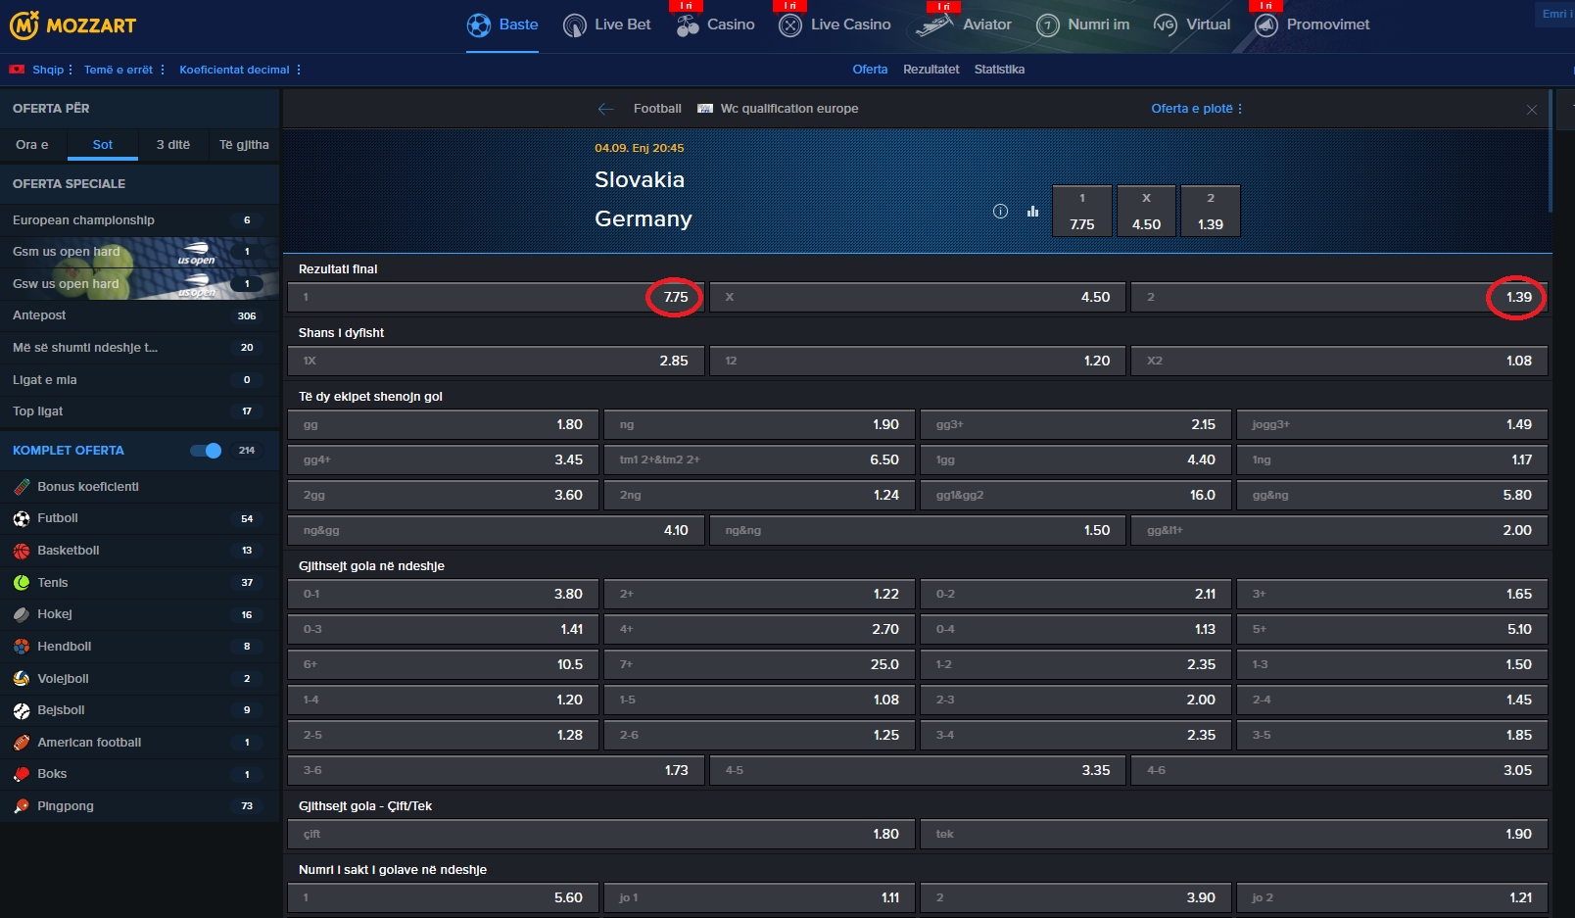Screen dimensions: 1575x918
Task: Open Top ligat list
Action: tap(139, 411)
